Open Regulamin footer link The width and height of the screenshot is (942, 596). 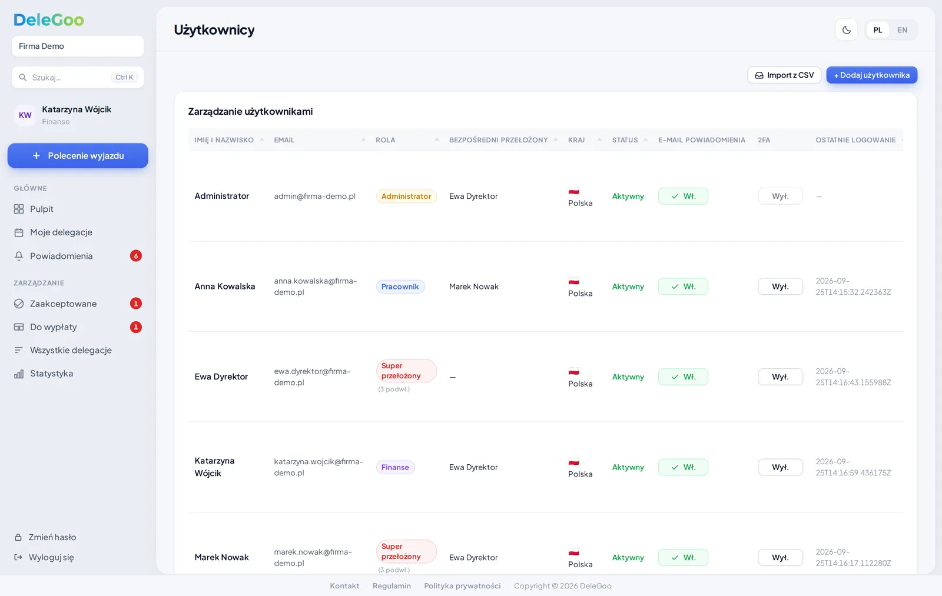click(x=392, y=586)
